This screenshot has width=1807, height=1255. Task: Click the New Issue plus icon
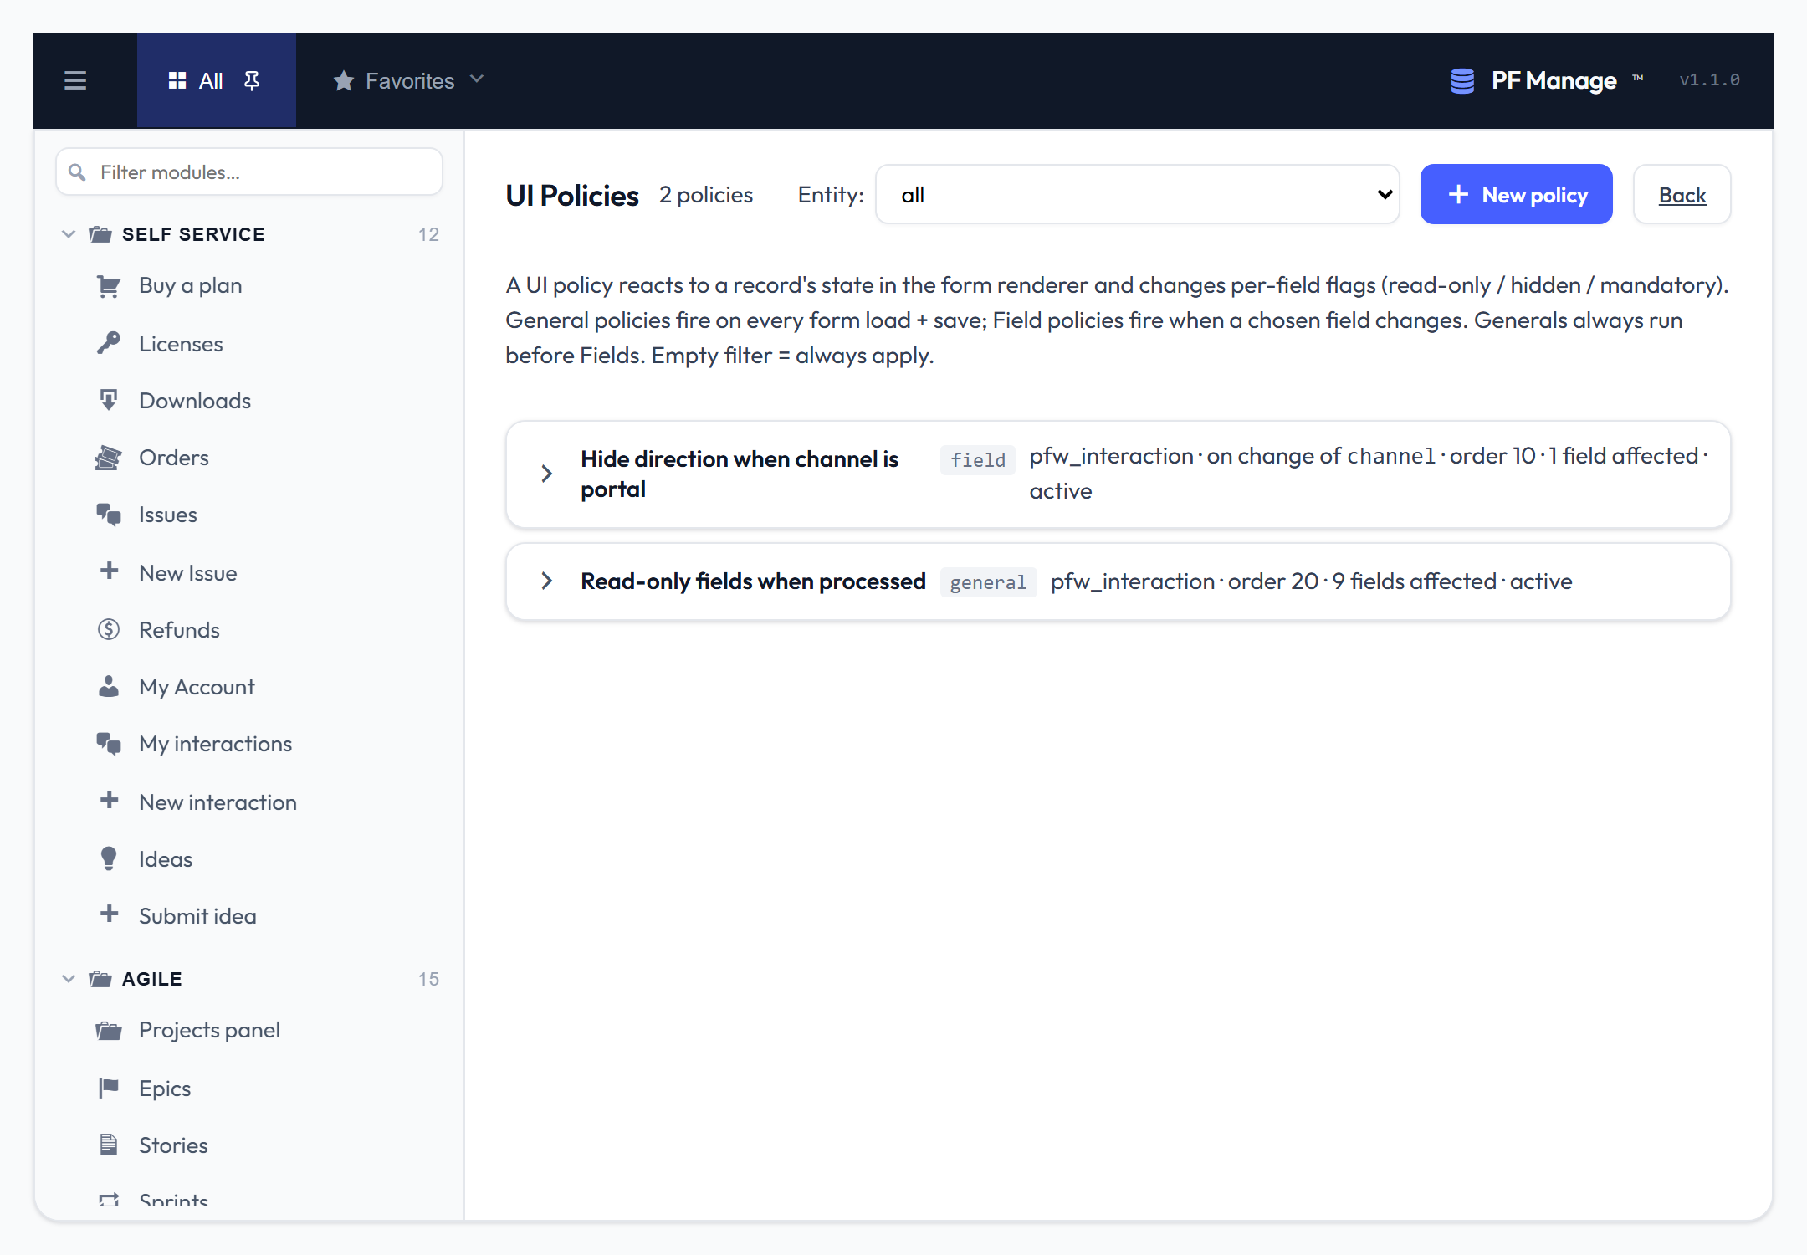[x=109, y=571]
